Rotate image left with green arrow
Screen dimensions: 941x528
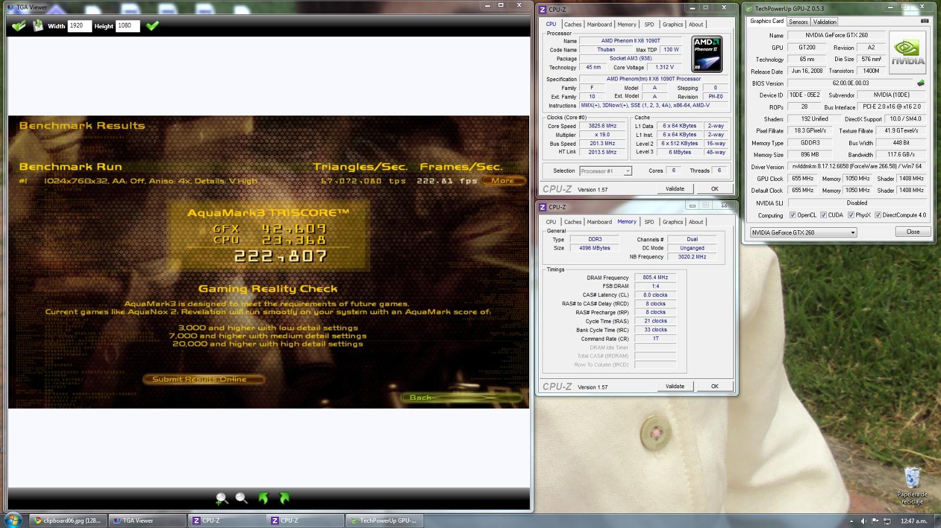(263, 498)
